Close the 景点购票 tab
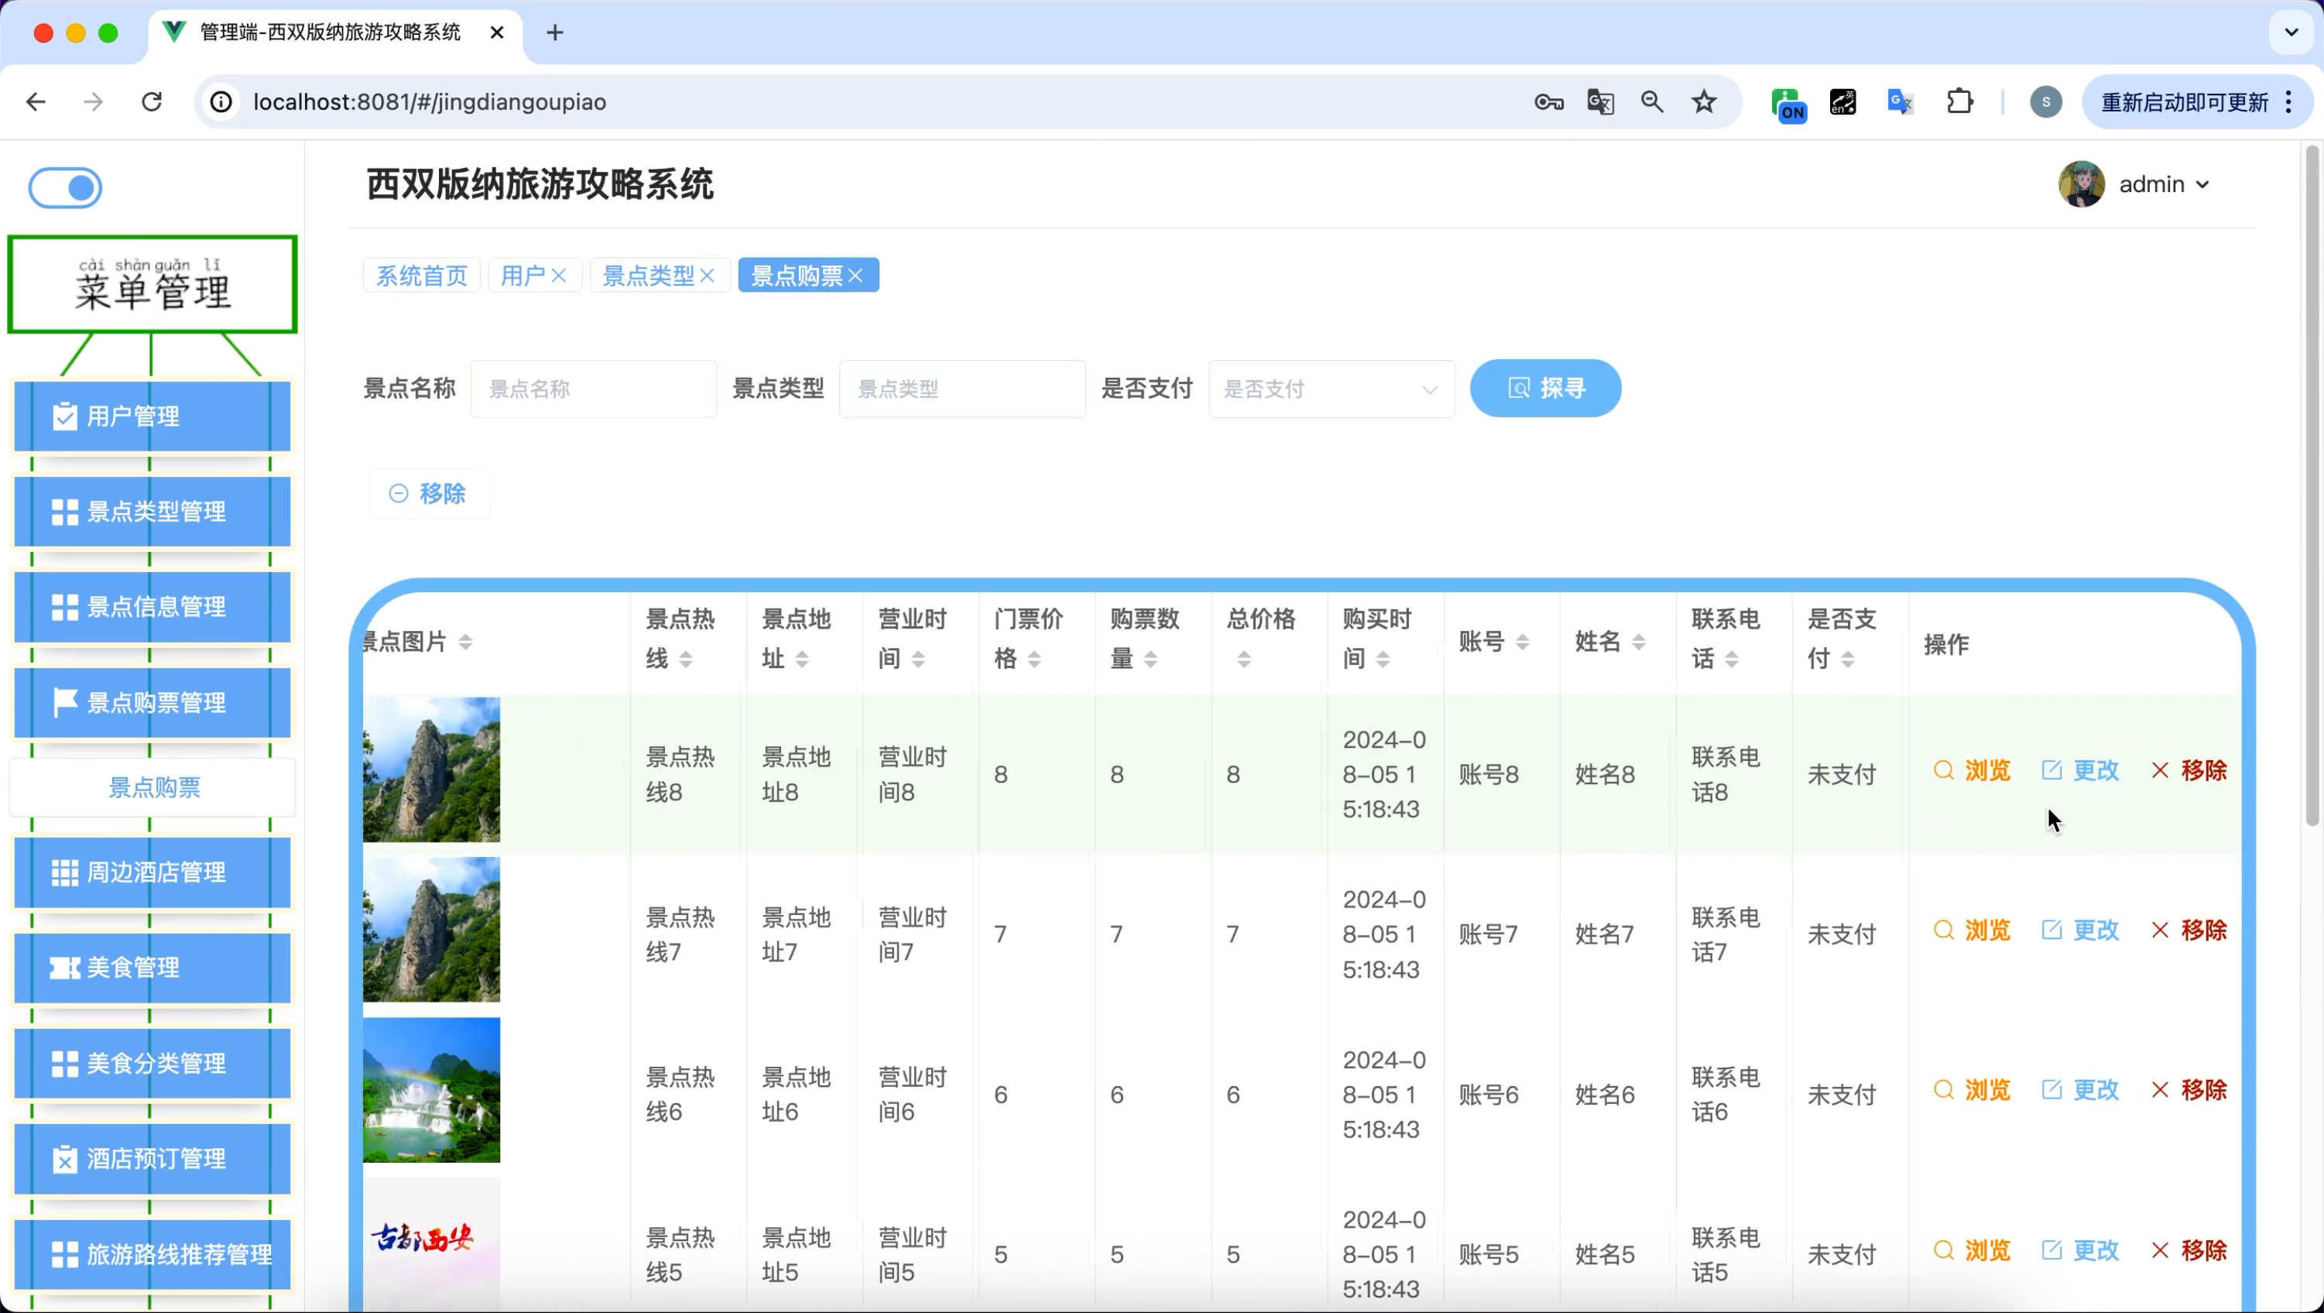The width and height of the screenshot is (2324, 1313). 856,276
